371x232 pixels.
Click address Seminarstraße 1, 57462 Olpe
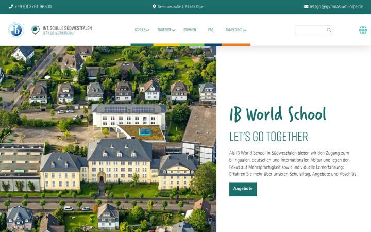tap(180, 7)
